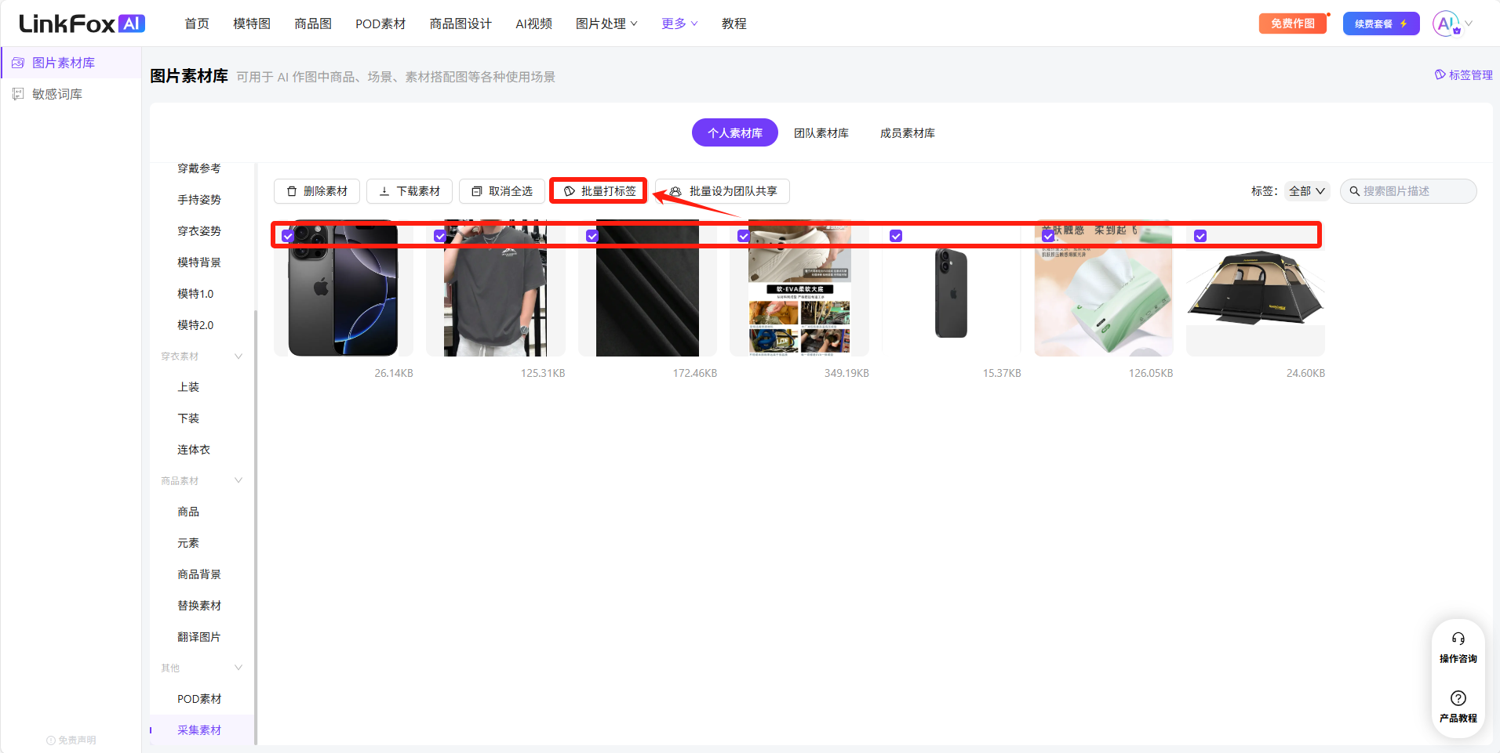The image size is (1500, 753).
Task: Click the 标签管理 tag icon
Action: coord(1440,74)
